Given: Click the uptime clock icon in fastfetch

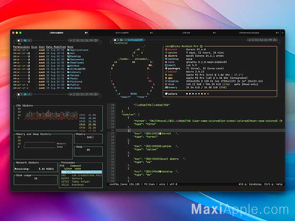Looking at the screenshot, I should click(166, 53).
